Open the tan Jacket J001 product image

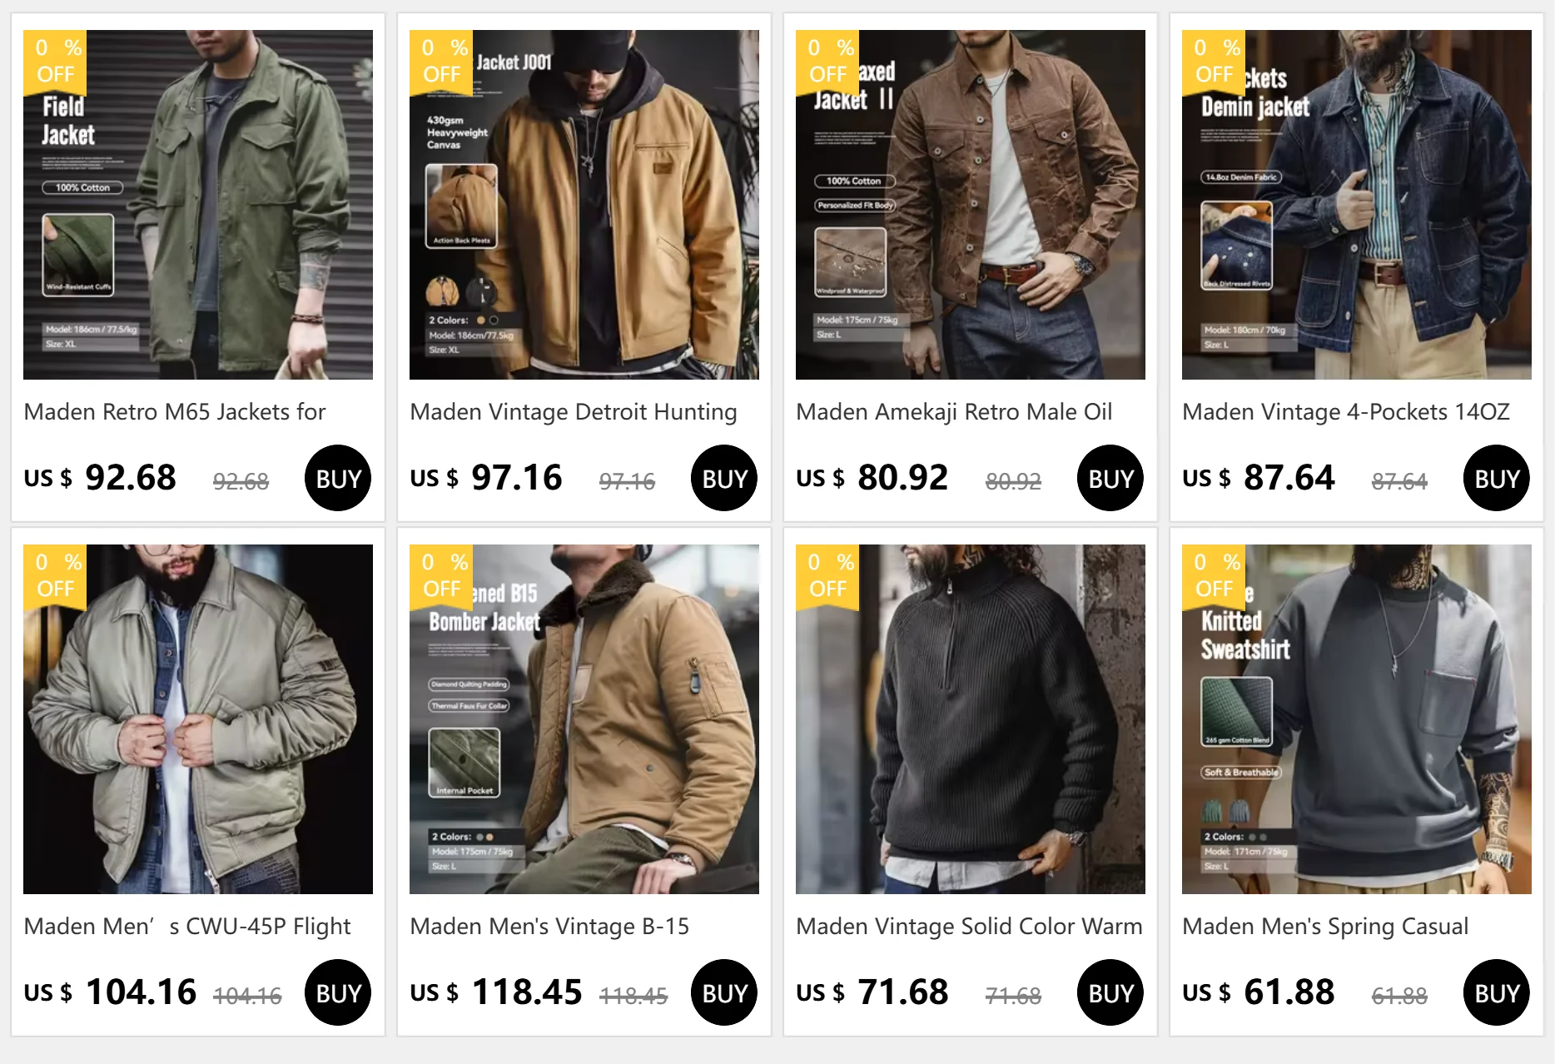[584, 205]
